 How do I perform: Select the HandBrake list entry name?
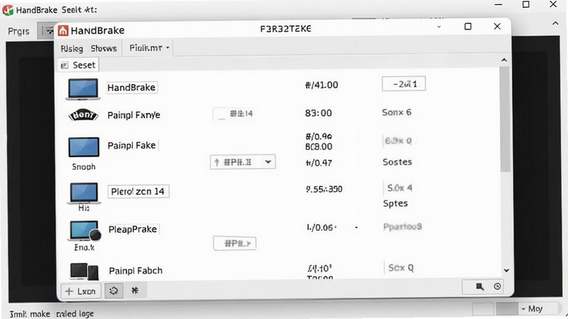click(x=131, y=87)
